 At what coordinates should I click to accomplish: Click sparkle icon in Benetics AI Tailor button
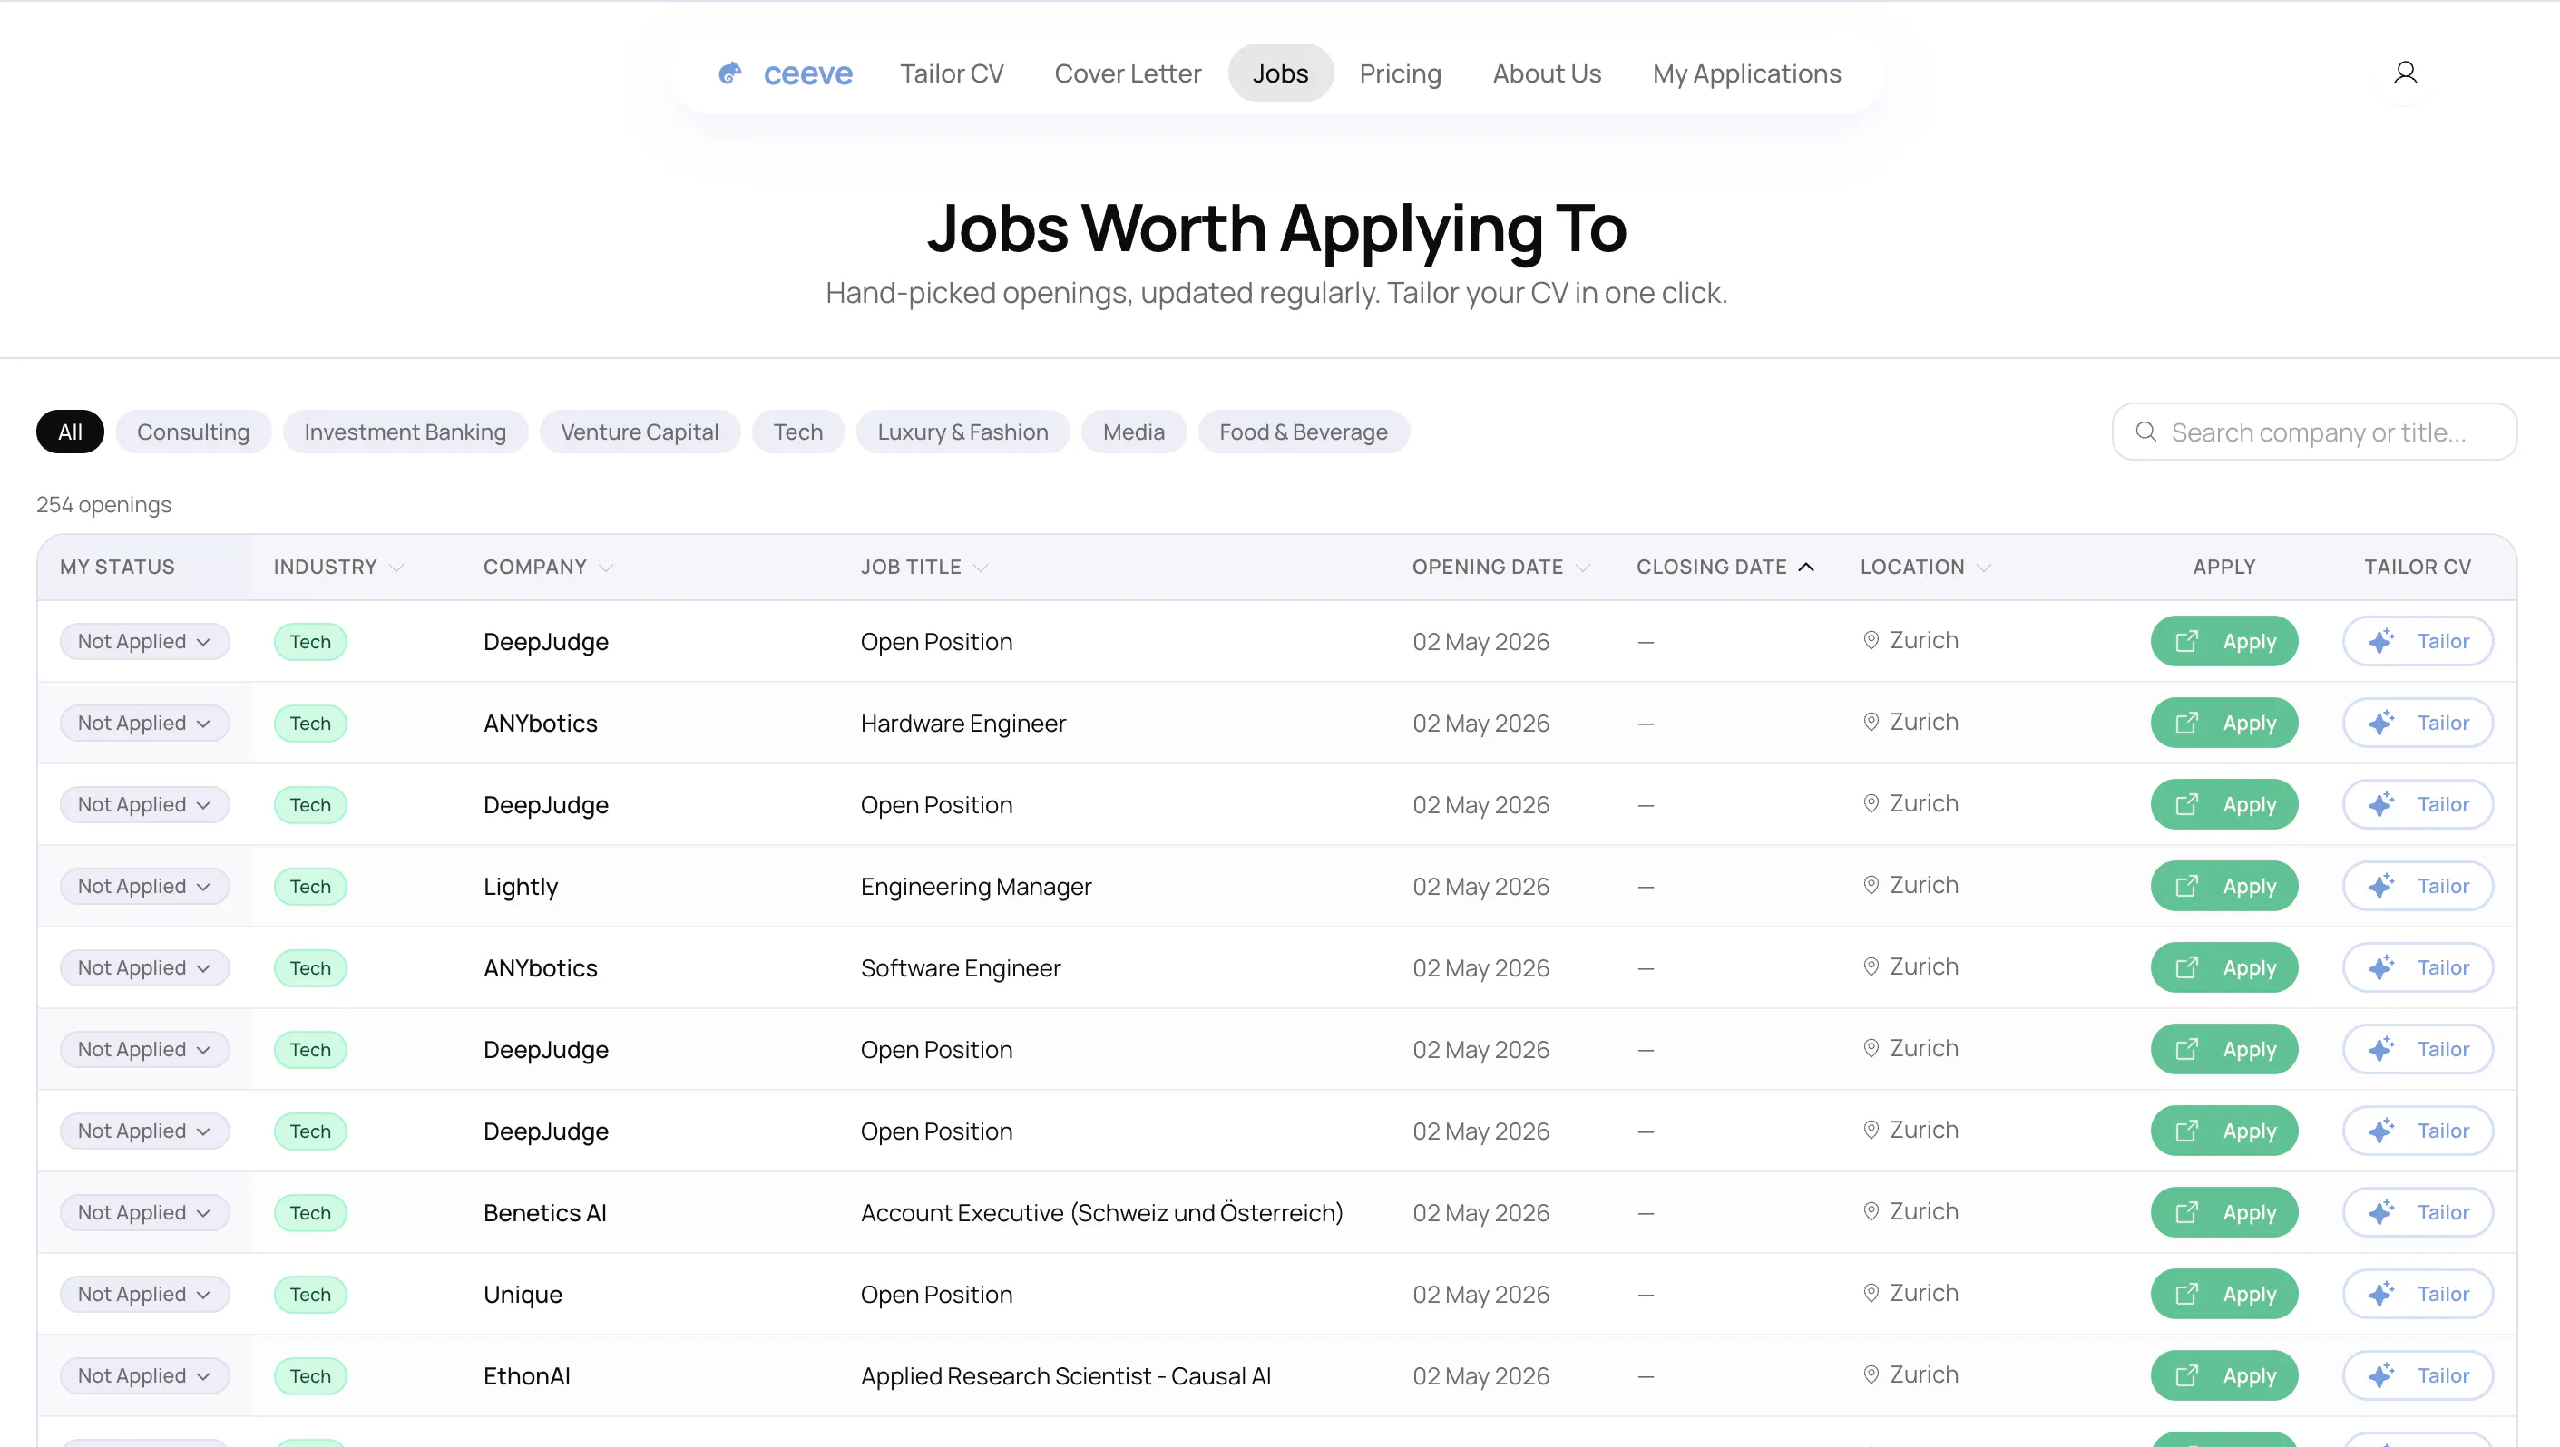(x=2381, y=1211)
